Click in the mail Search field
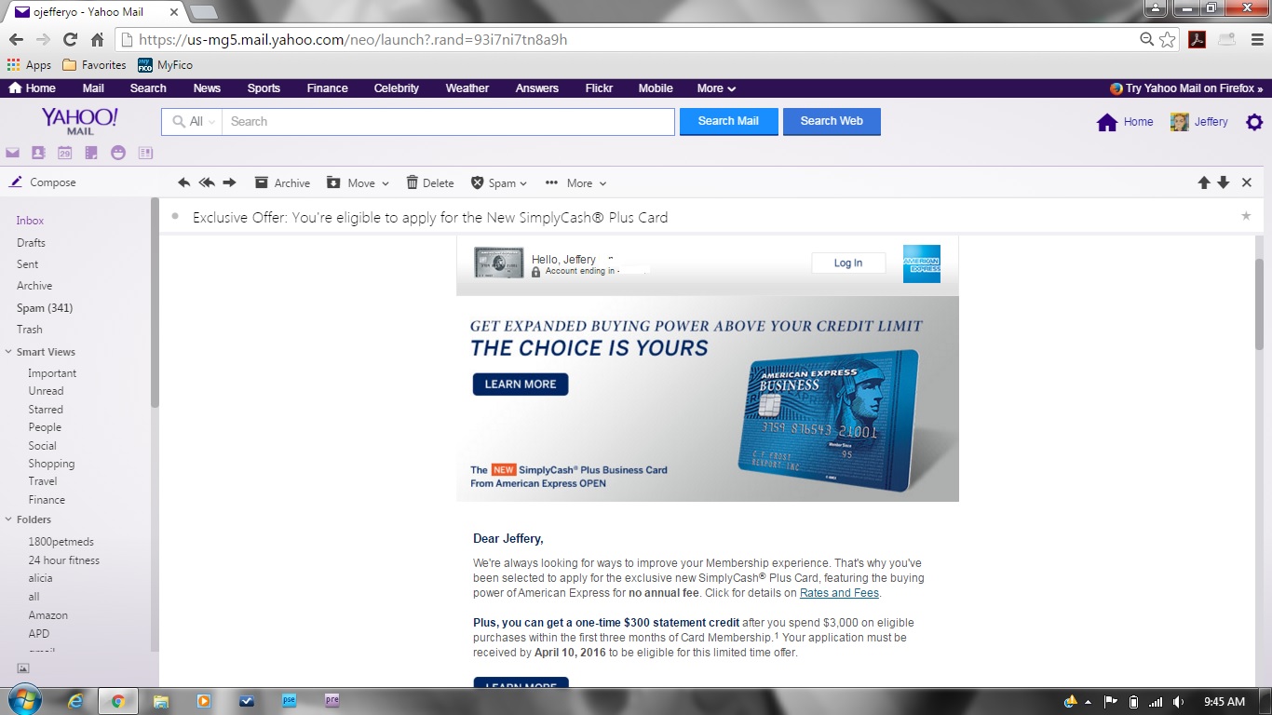 (x=447, y=122)
